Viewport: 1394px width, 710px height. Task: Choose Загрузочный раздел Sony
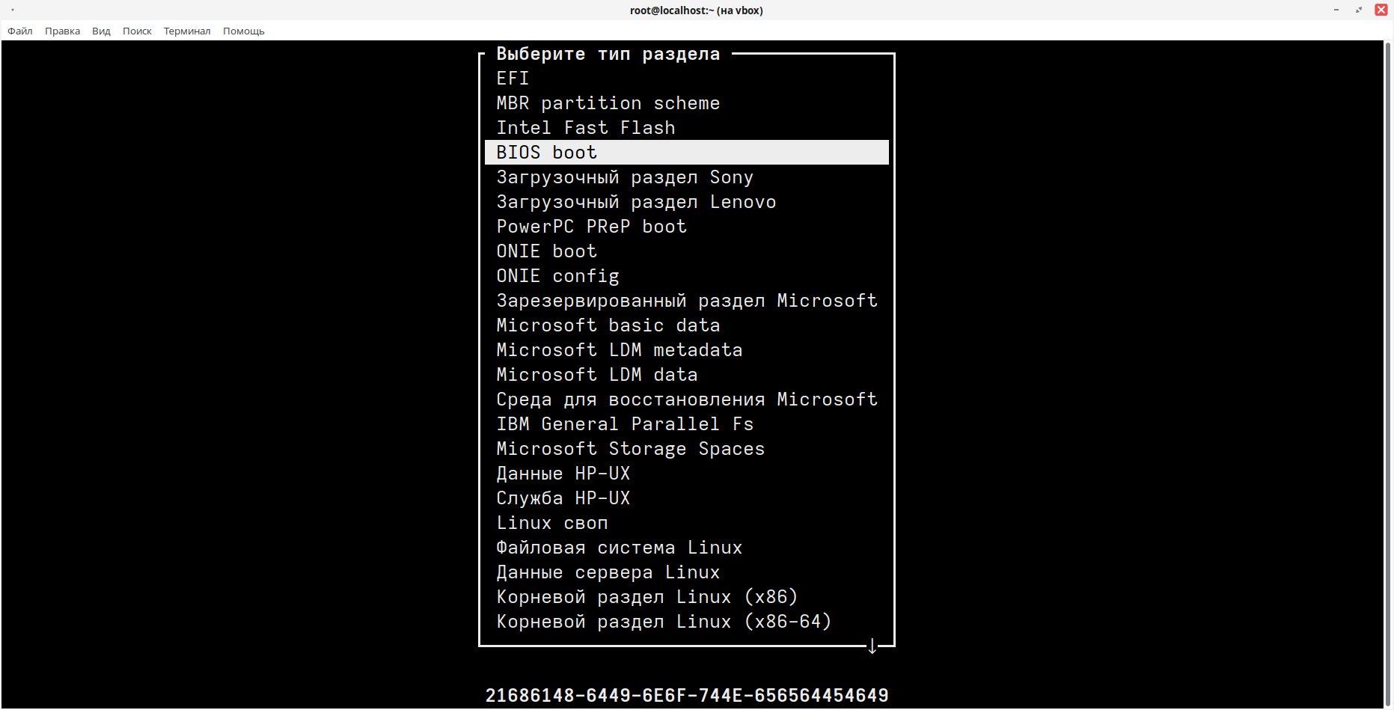[687, 177]
